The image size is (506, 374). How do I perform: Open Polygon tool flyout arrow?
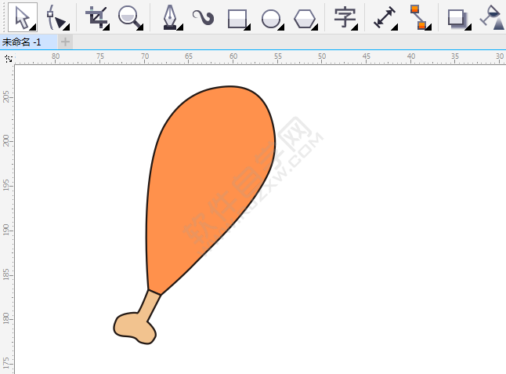coord(315,27)
